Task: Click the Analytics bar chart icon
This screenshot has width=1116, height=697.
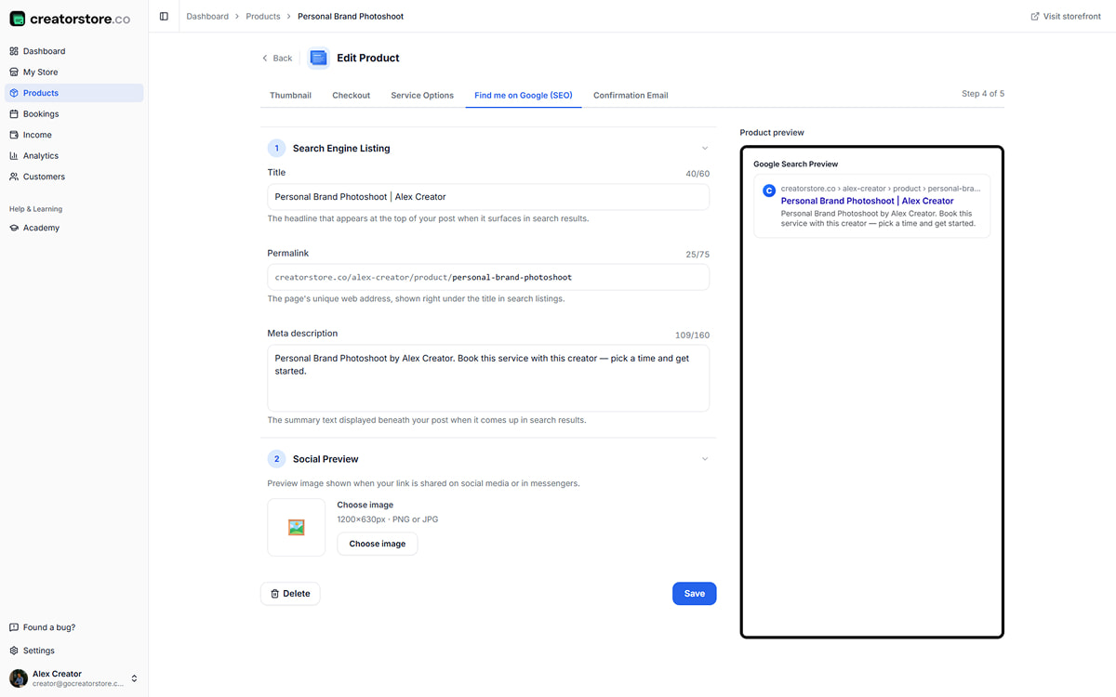Action: (x=14, y=155)
